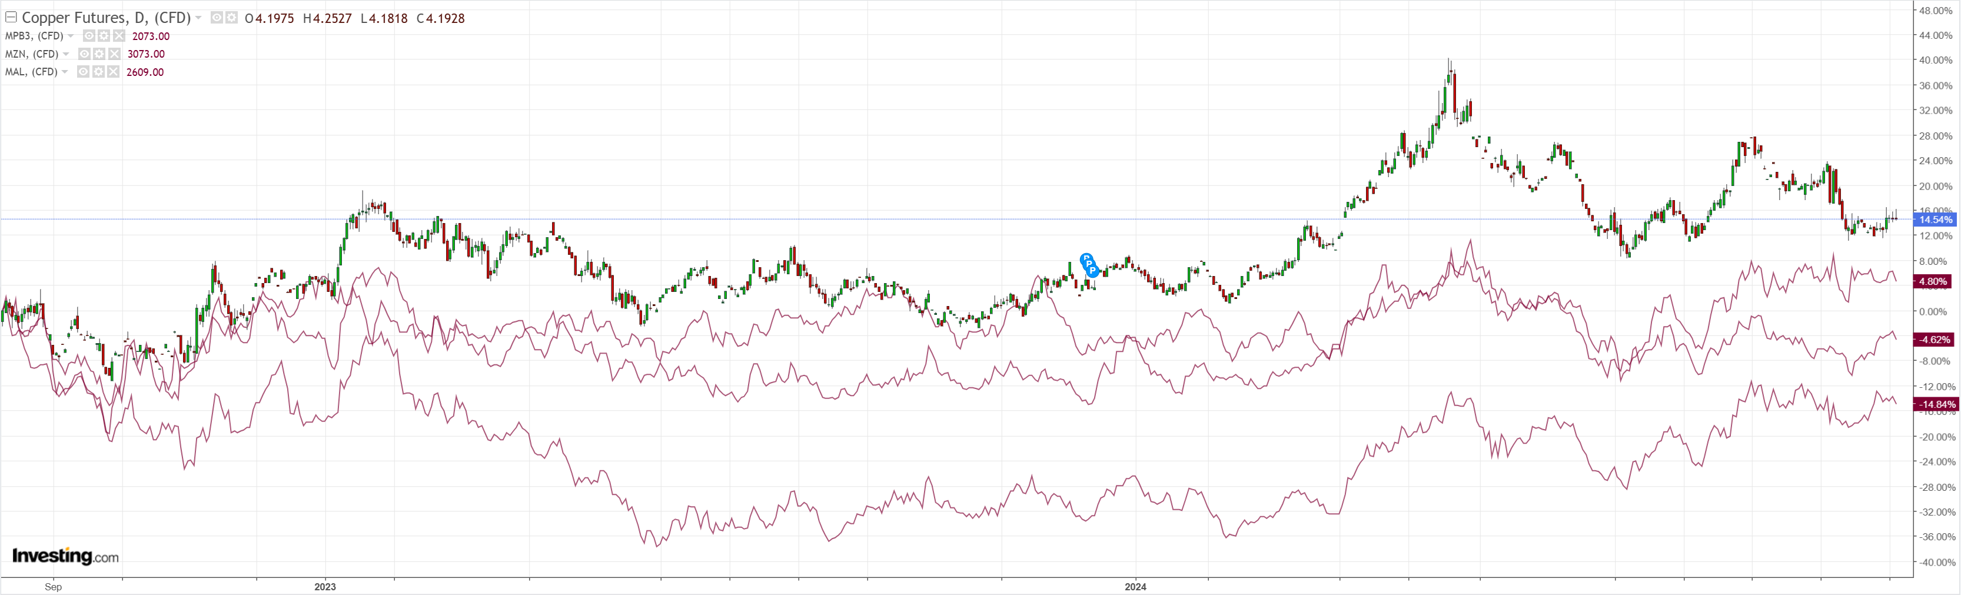This screenshot has width=1961, height=595.
Task: Click the 32.00% axis tick label
Action: (1936, 111)
